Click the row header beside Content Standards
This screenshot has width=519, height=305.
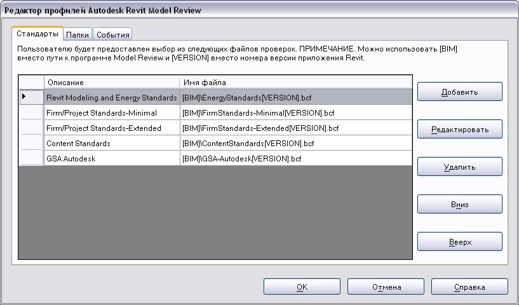point(31,143)
